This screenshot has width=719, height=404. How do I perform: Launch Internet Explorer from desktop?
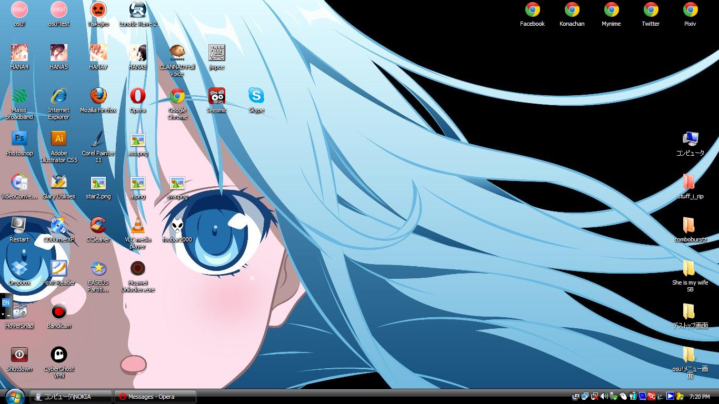[x=58, y=104]
